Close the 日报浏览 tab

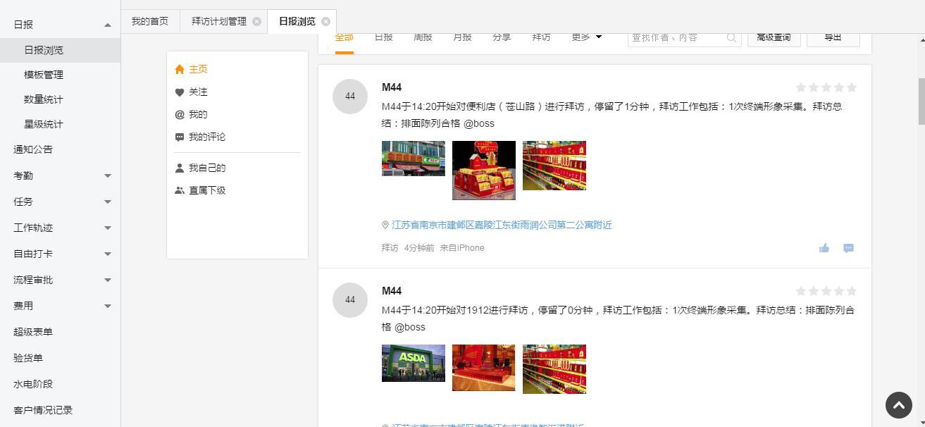325,22
